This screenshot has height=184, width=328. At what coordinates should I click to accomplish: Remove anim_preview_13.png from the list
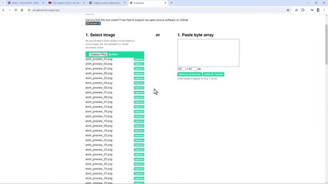(x=139, y=117)
